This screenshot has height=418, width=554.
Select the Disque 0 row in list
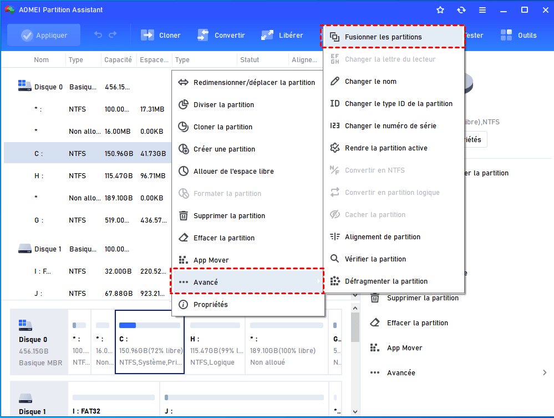point(48,87)
